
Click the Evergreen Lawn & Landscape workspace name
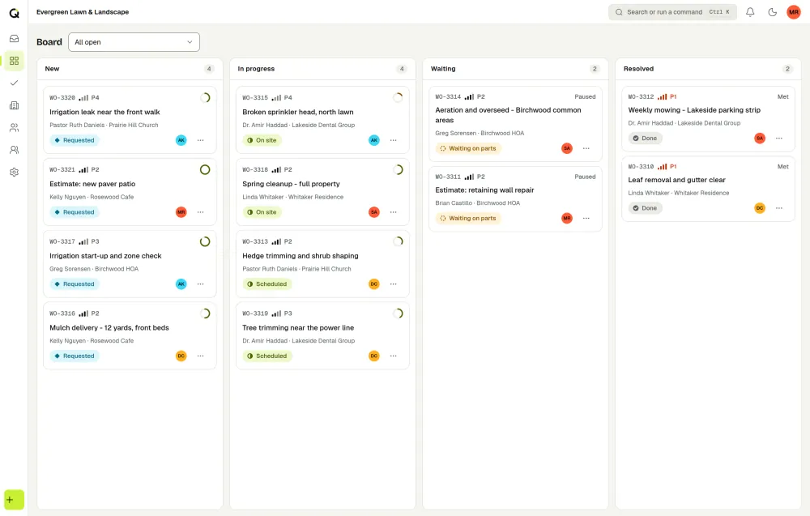(x=83, y=12)
